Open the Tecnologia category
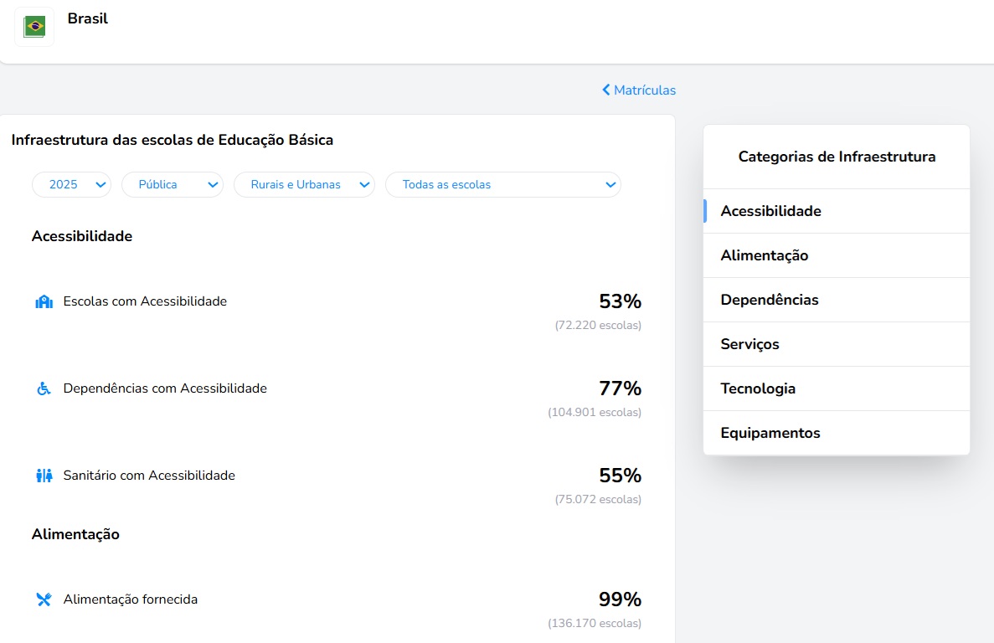This screenshot has height=643, width=994. tap(758, 388)
